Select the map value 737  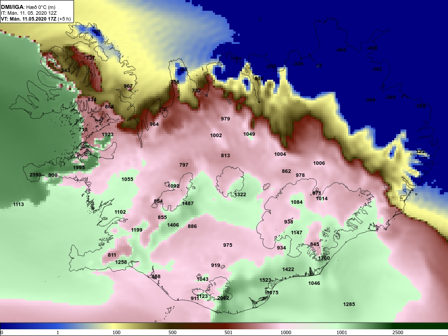click(90, 58)
